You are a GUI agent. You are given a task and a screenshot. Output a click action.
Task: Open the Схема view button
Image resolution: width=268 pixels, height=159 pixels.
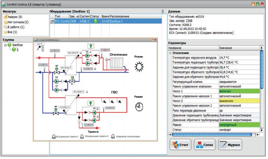click(x=205, y=144)
